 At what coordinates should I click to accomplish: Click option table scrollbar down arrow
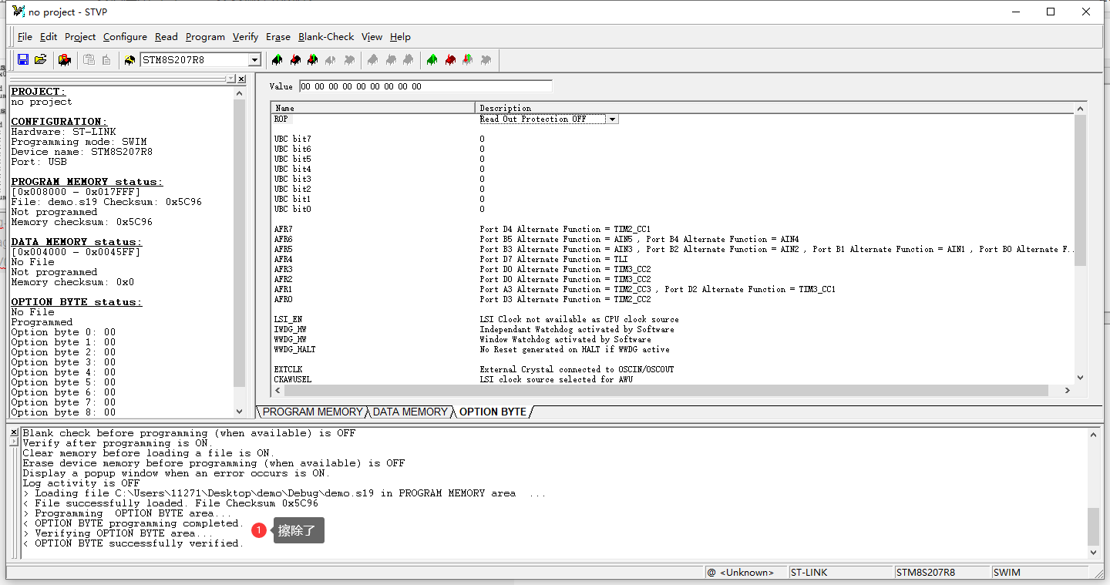(1080, 378)
